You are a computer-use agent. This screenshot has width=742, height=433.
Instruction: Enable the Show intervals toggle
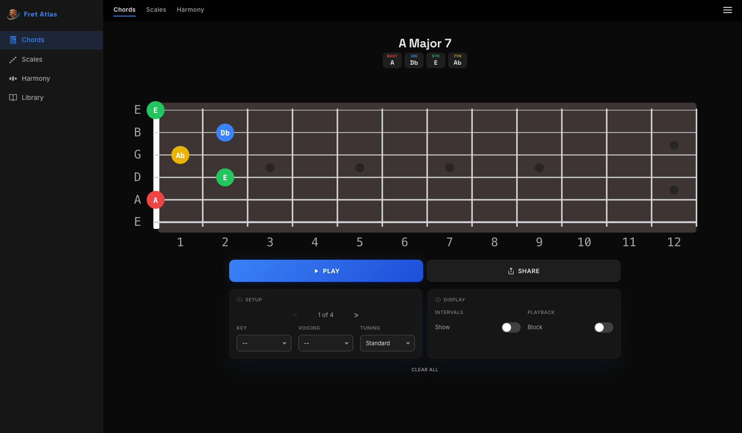coord(511,327)
